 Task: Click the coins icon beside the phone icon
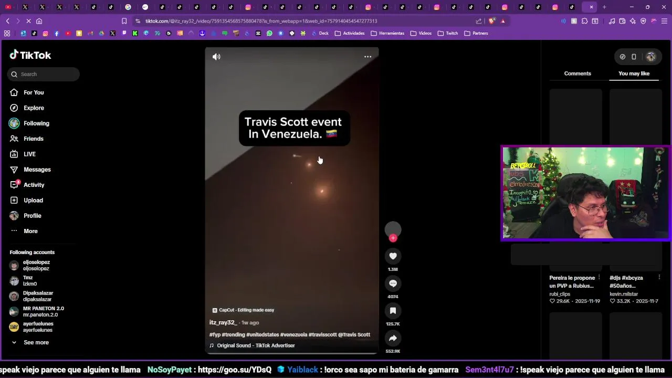point(623,57)
